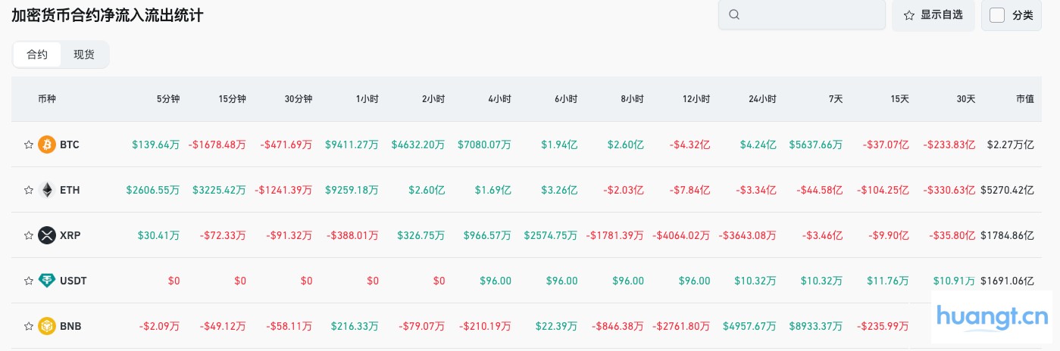Star the BNB row
Screen dimensions: 1060x351
click(28, 326)
